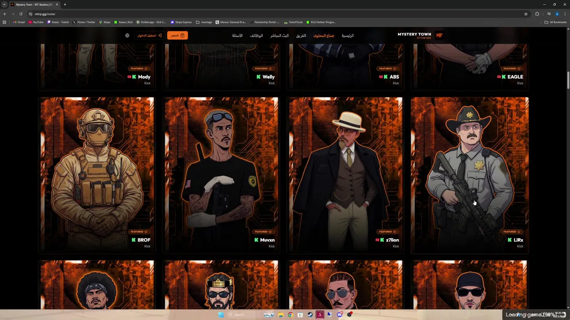Open the Chrome three-dot menu
The width and height of the screenshot is (570, 320).
click(565, 14)
